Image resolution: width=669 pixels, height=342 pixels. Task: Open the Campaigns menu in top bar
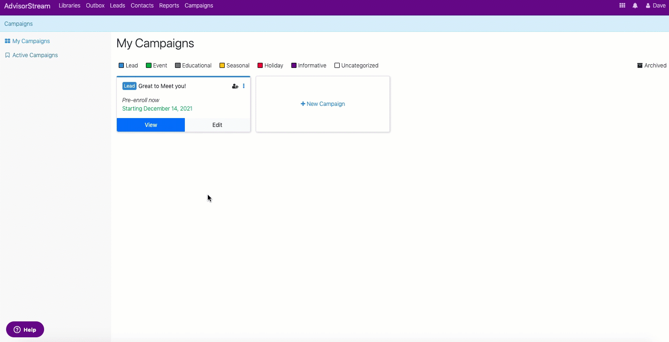point(199,6)
